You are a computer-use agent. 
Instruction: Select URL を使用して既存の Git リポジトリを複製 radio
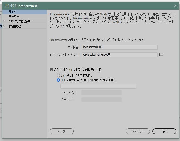58,80
